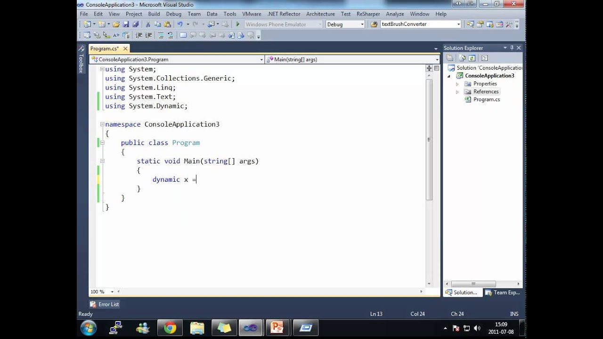Open the Undo history dropdown arrow
The width and height of the screenshot is (603, 339).
click(187, 24)
